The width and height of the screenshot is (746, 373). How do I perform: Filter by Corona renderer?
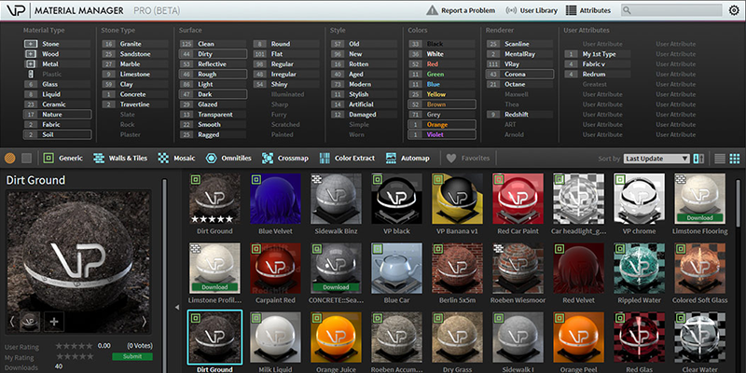tap(519, 75)
